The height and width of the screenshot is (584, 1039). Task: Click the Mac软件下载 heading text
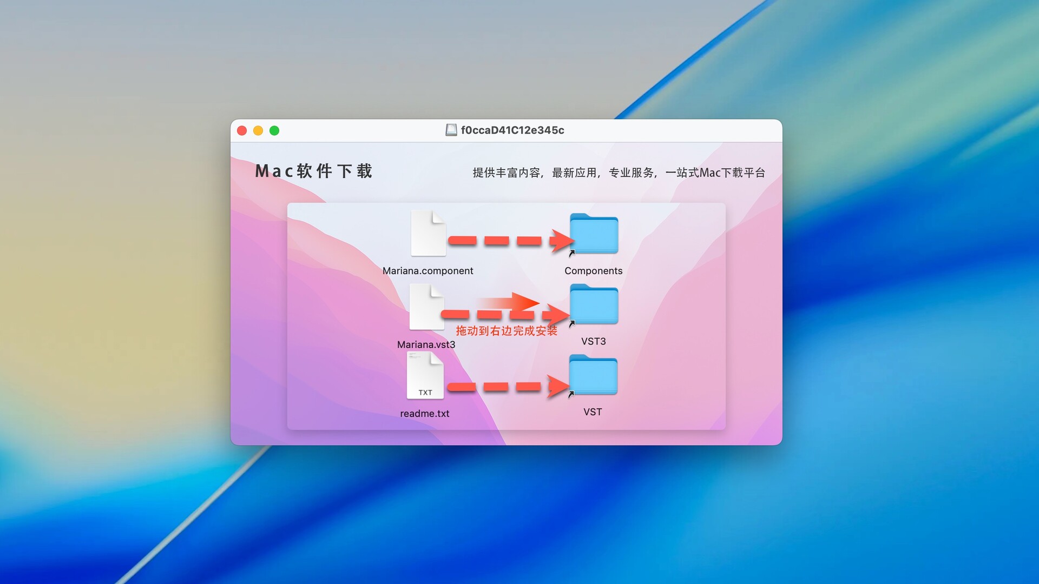click(x=313, y=171)
